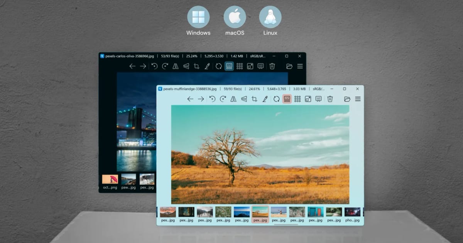The width and height of the screenshot is (463, 243).
Task: Toggle checkerboard background in front light window
Action: [297, 99]
